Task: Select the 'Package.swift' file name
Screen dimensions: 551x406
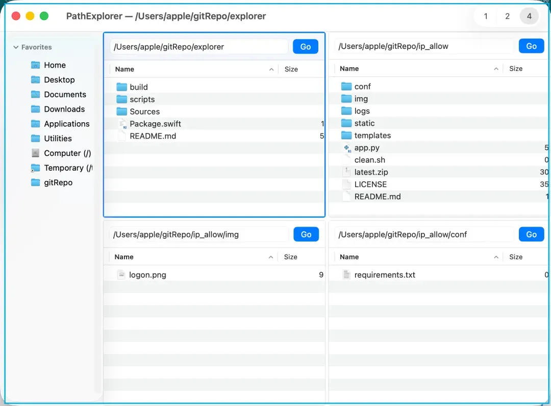Action: (155, 123)
